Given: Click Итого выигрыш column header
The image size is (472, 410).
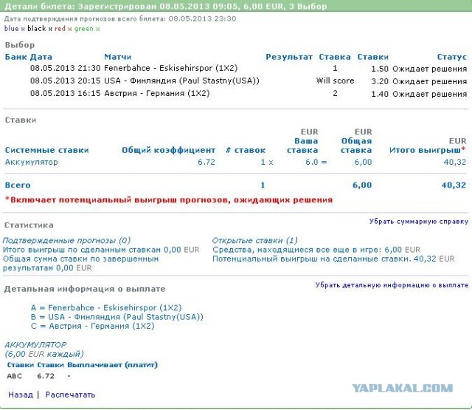Looking at the screenshot, I should 428,150.
